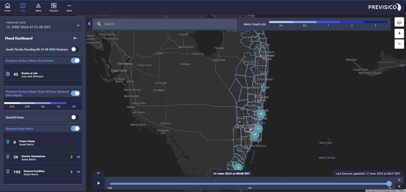Collapse the timeline with down chevron

pos(98,173)
